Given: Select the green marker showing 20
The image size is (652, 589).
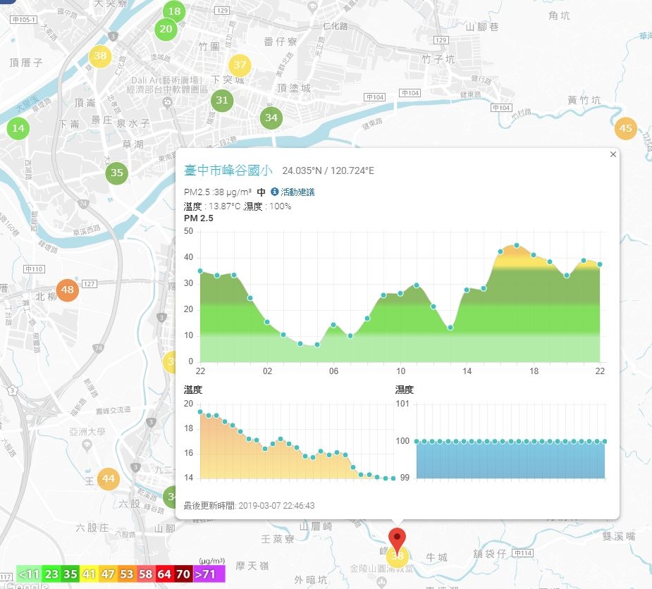Looking at the screenshot, I should pos(166,29).
